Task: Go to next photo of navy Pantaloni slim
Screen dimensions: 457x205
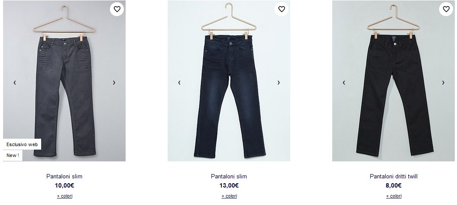Action: pos(279,83)
